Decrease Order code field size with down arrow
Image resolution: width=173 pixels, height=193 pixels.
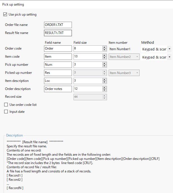(104, 50)
